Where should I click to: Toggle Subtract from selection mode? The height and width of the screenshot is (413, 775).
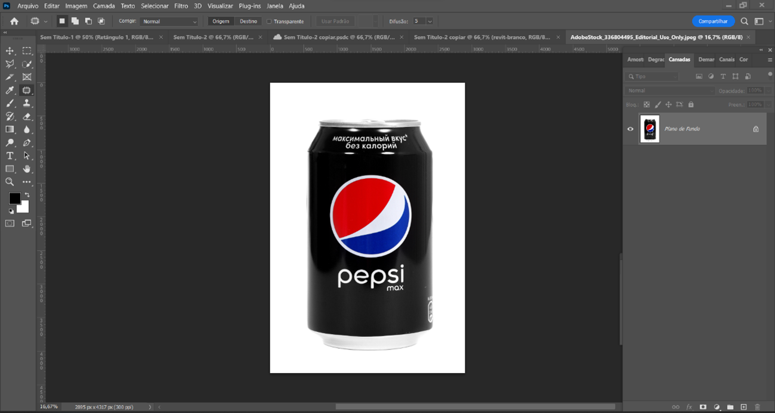coord(88,21)
